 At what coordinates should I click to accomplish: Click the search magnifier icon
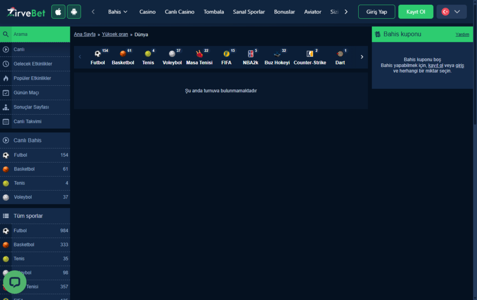coord(6,34)
